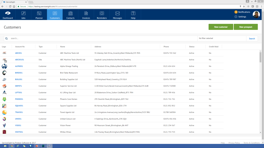Bookmark this page with star icon
The width and height of the screenshot is (264, 148).
tap(244, 6)
